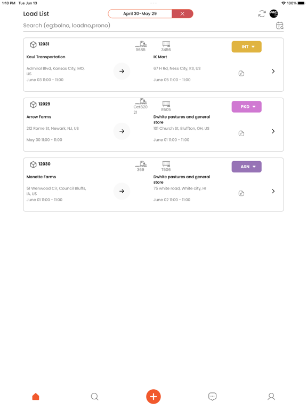Image resolution: width=307 pixels, height=410 pixels.
Task: Focus the bolno, loadno, prono search field
Action: tap(149, 26)
